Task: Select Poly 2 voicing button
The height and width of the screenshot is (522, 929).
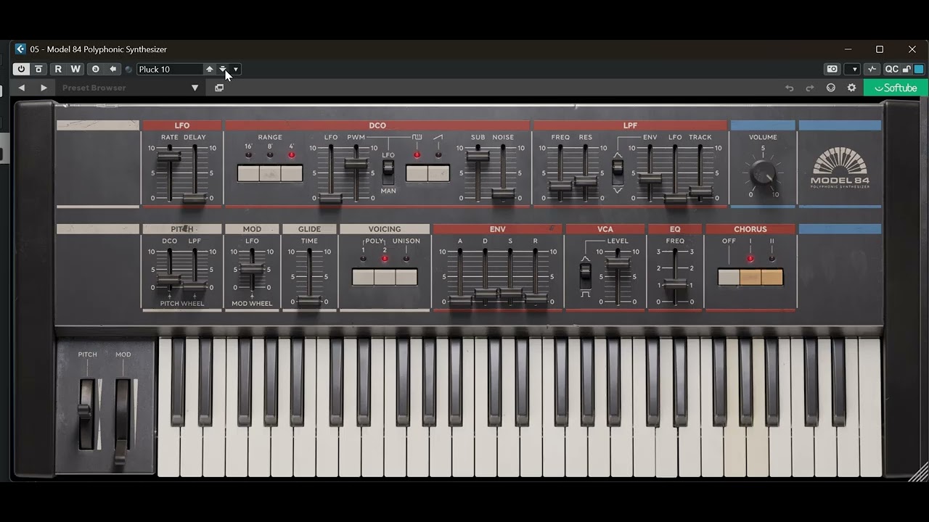Action: pos(385,277)
